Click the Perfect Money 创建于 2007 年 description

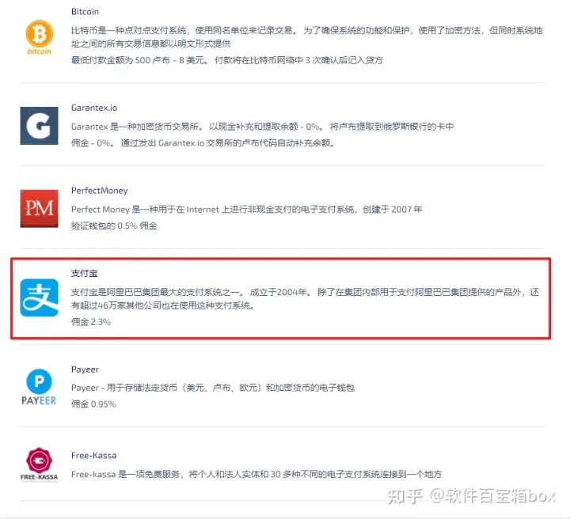coord(246,210)
